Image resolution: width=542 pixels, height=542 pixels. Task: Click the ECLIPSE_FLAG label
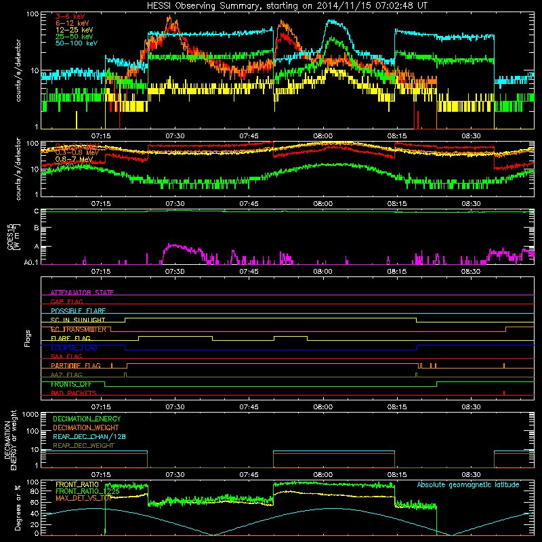pos(74,348)
